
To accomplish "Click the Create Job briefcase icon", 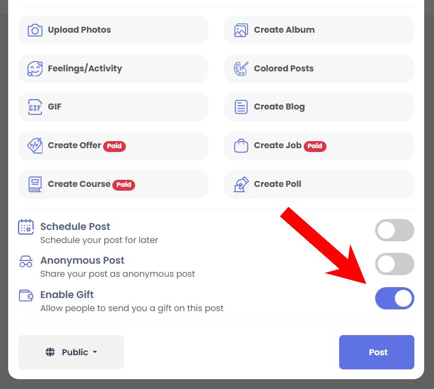I will [x=241, y=145].
